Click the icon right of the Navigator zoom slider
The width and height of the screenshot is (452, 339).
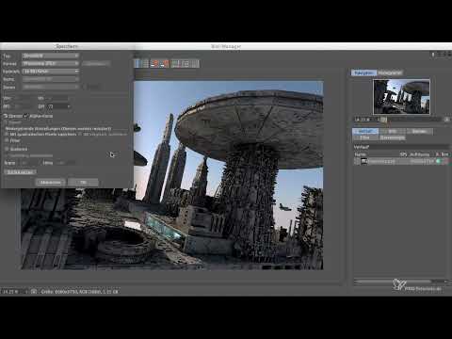click(447, 120)
